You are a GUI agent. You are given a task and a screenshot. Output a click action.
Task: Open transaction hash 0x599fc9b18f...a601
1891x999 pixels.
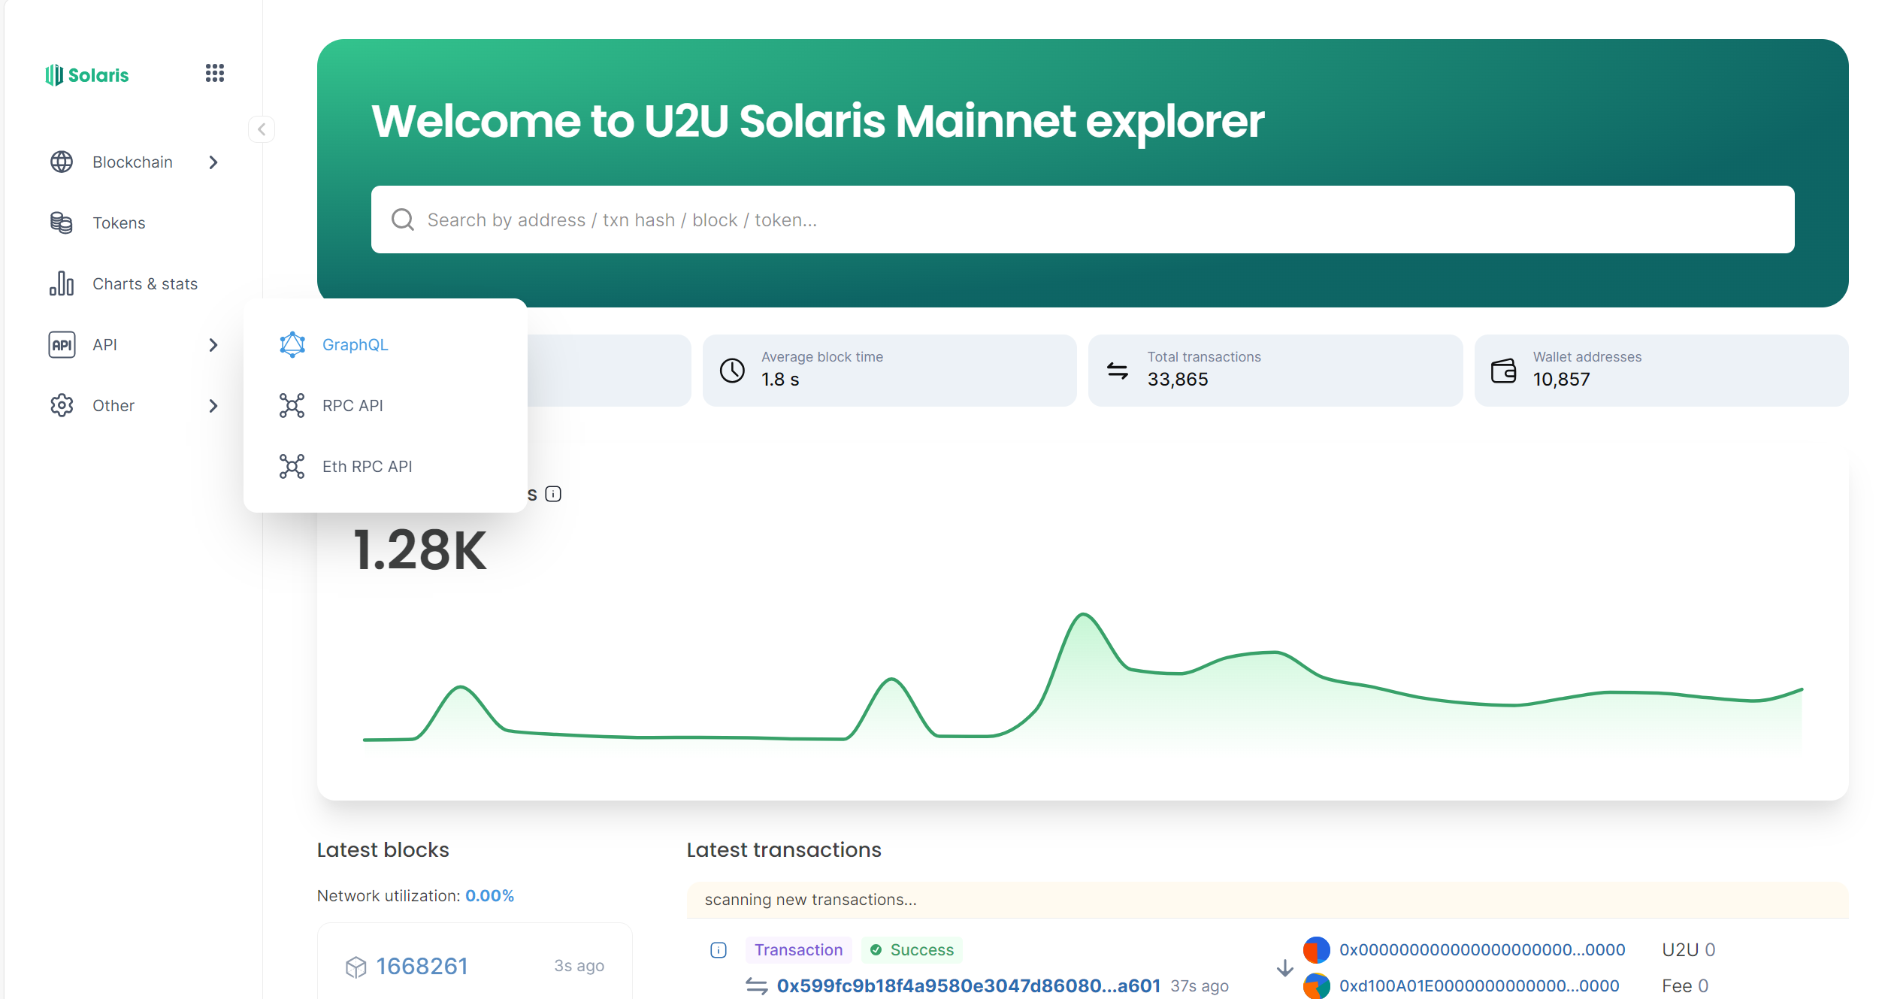point(968,985)
